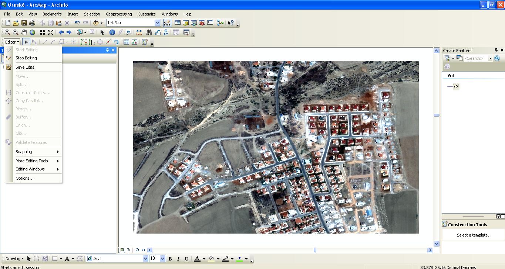
Task: Open the Customize menu
Action: pos(147,14)
